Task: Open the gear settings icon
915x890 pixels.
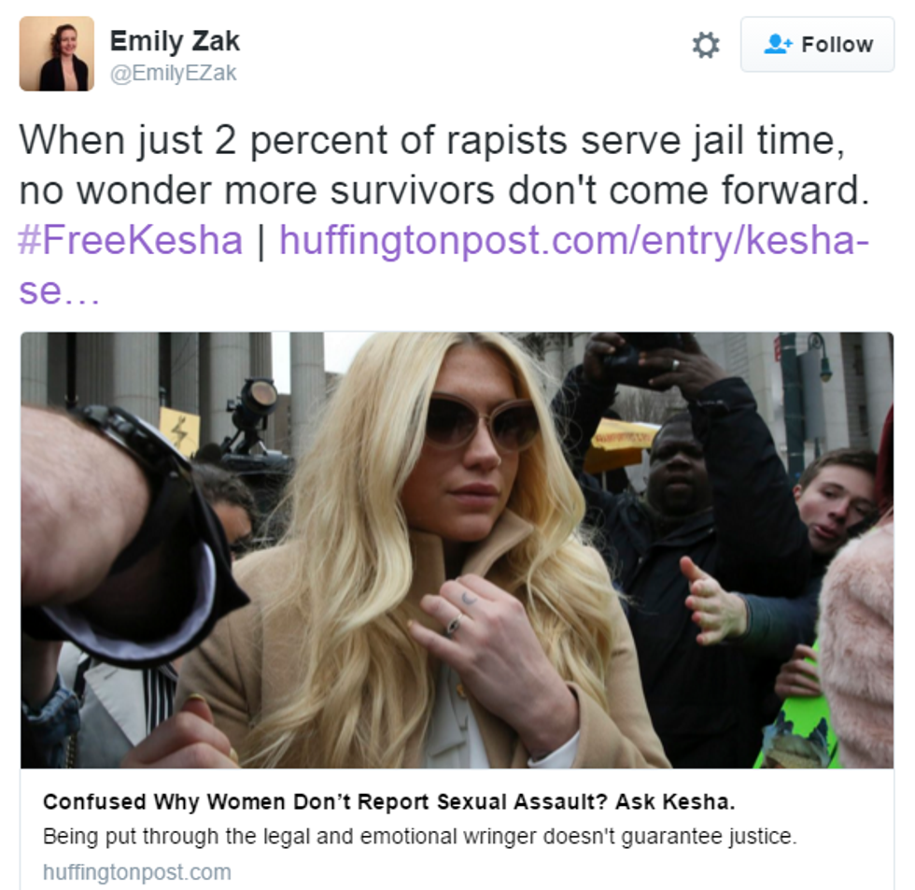Action: pyautogui.click(x=706, y=45)
